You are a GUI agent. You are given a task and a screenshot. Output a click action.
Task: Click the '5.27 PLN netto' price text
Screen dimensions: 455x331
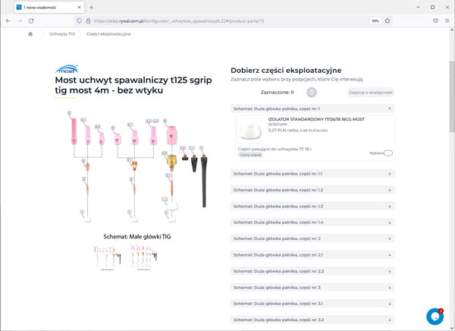(x=283, y=130)
